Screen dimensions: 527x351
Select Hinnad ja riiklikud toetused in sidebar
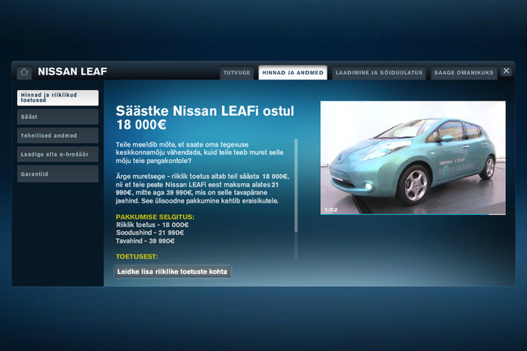click(58, 98)
